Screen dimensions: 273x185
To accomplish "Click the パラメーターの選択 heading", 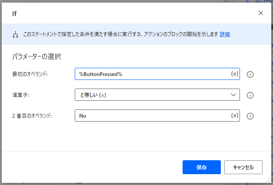I will [36, 56].
